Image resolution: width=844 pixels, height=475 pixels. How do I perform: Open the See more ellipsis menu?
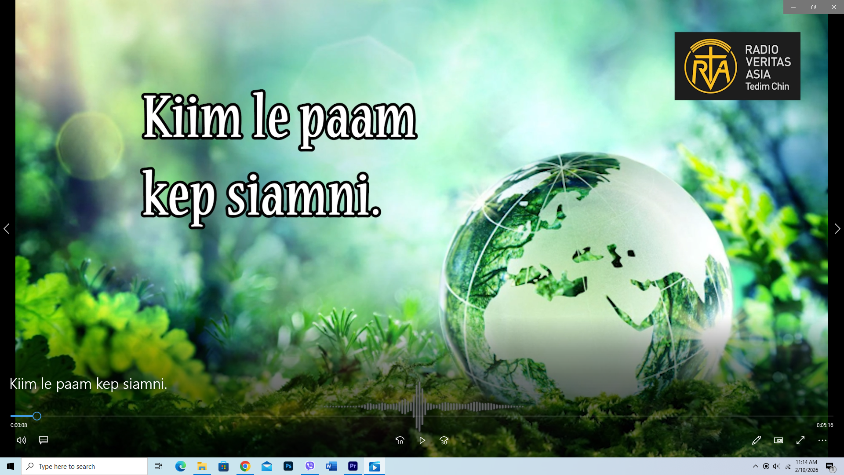click(x=822, y=440)
